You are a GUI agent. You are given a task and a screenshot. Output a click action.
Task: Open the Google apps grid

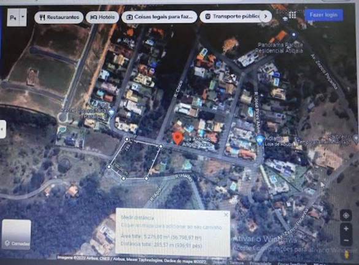pyautogui.click(x=293, y=15)
